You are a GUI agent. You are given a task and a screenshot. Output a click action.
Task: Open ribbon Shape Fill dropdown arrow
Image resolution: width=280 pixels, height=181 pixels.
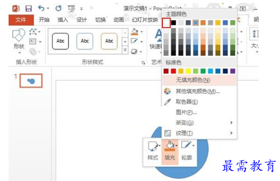point(141,32)
